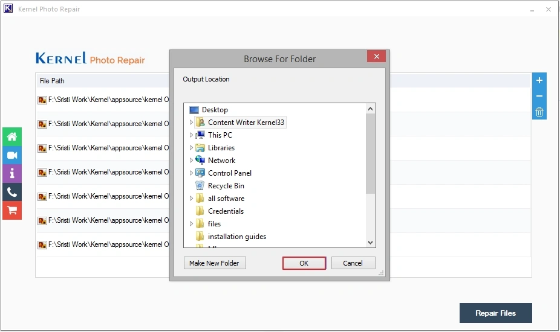This screenshot has width=560, height=332.
Task: Close the Browse For Folder dialog
Action: [x=376, y=57]
